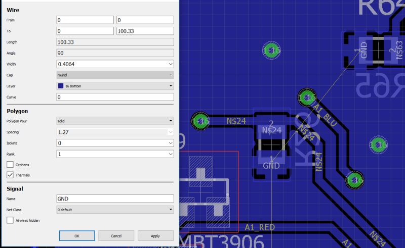Select the via at A1_BLU trace start
This screenshot has width=405, height=248.
(x=307, y=97)
